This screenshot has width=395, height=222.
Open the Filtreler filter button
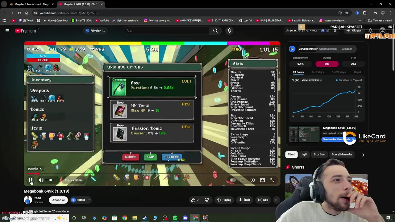click(95, 31)
